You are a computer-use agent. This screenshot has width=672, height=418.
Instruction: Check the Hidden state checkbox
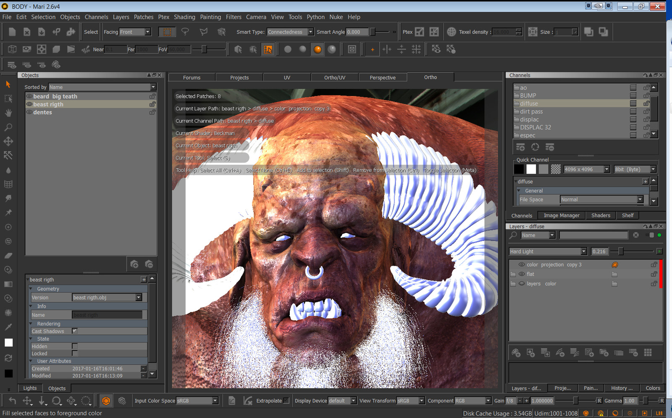pyautogui.click(x=75, y=346)
